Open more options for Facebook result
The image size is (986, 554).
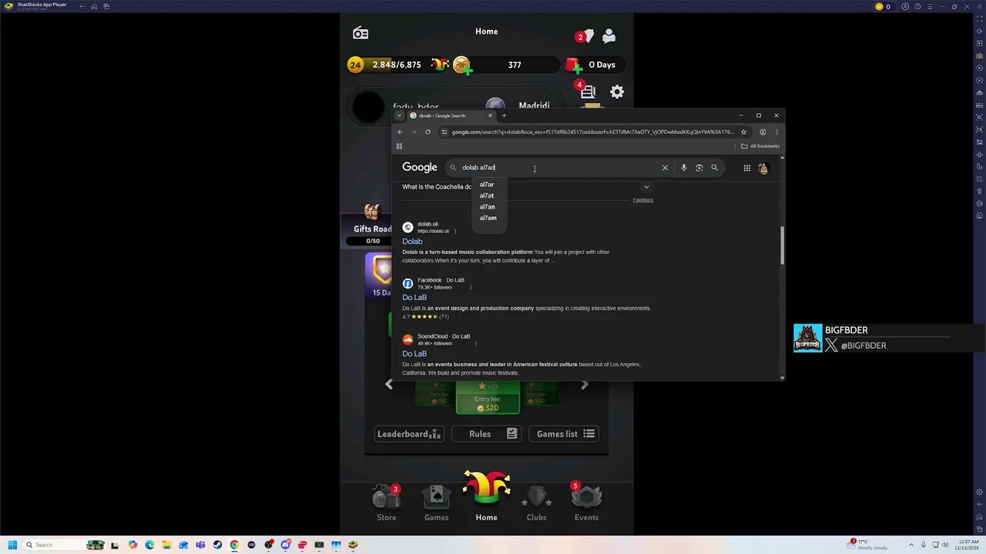tap(471, 287)
